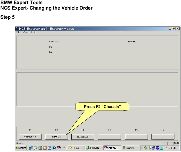
Task: Click the blank button under F5
Action: pos(136,137)
